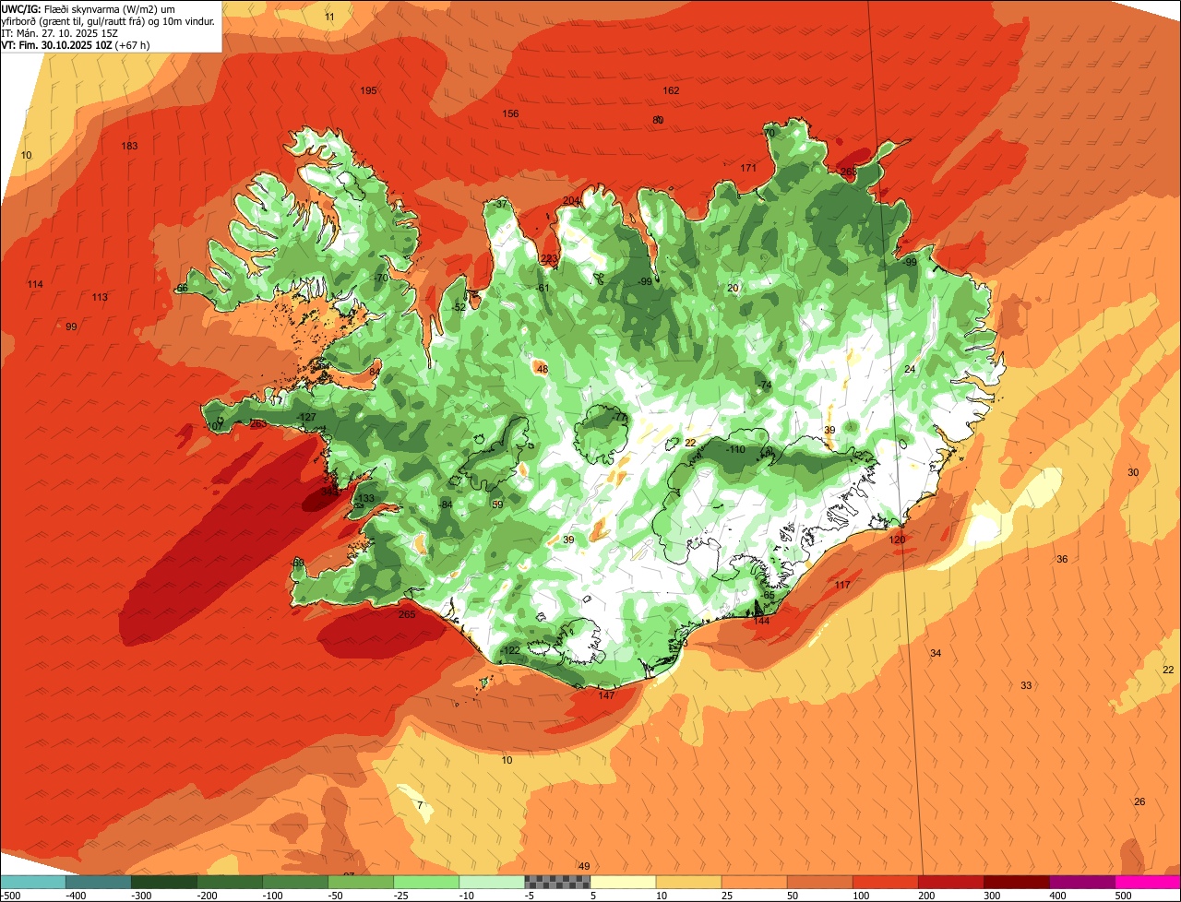The width and height of the screenshot is (1181, 902).
Task: Click the valid time 'VT: Fim. 30.10.2025 10Z (+67 h)'
Action: pyautogui.click(x=76, y=45)
